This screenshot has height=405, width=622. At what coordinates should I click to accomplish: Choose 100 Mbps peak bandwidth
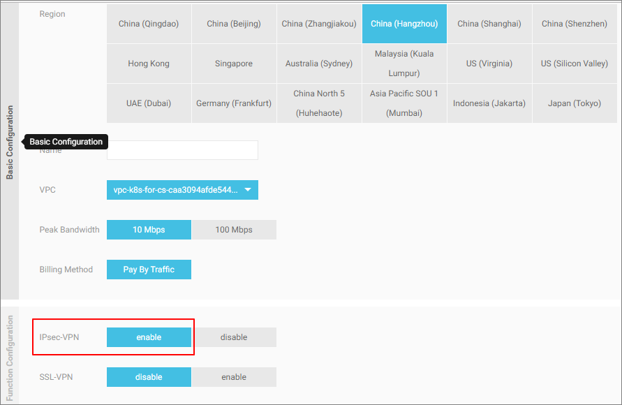click(x=234, y=230)
